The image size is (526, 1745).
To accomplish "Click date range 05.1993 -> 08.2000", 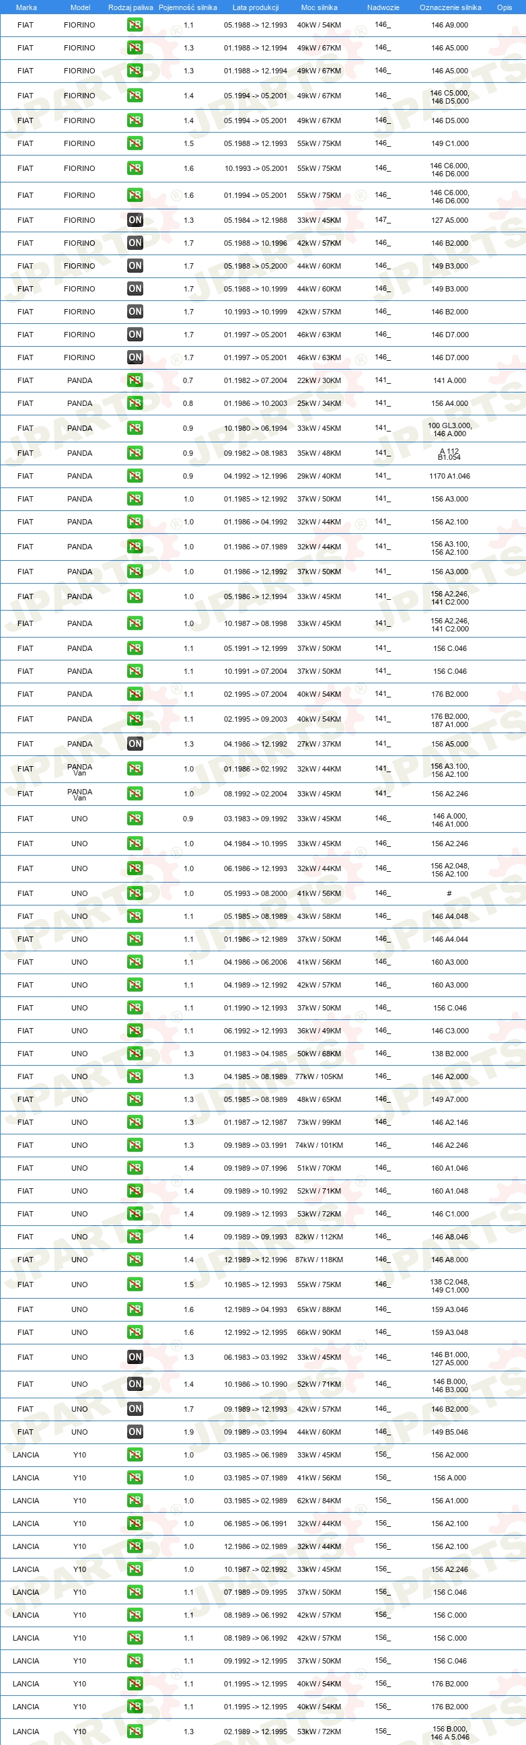I will coord(255,893).
